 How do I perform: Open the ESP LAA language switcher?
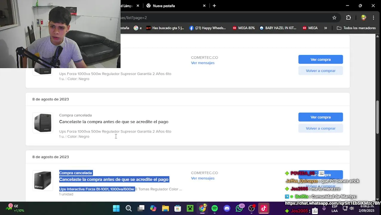(x=335, y=208)
